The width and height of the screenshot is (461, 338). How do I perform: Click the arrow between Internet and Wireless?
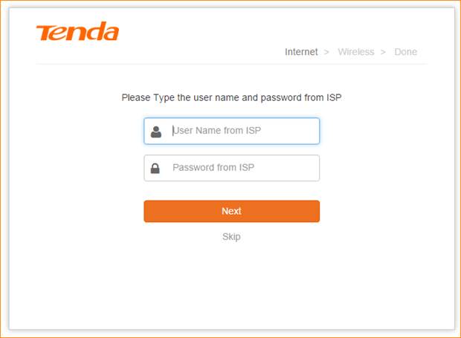[326, 52]
